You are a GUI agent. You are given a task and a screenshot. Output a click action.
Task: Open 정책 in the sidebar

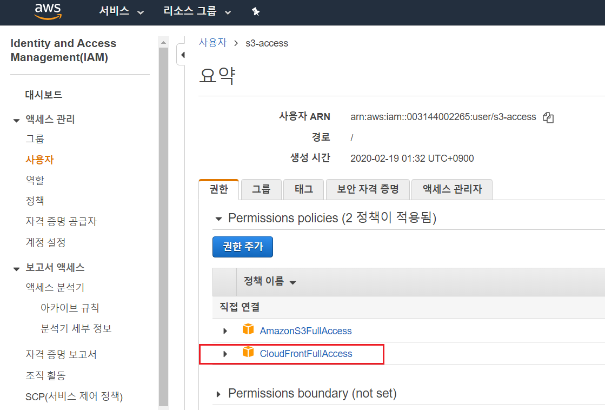35,201
